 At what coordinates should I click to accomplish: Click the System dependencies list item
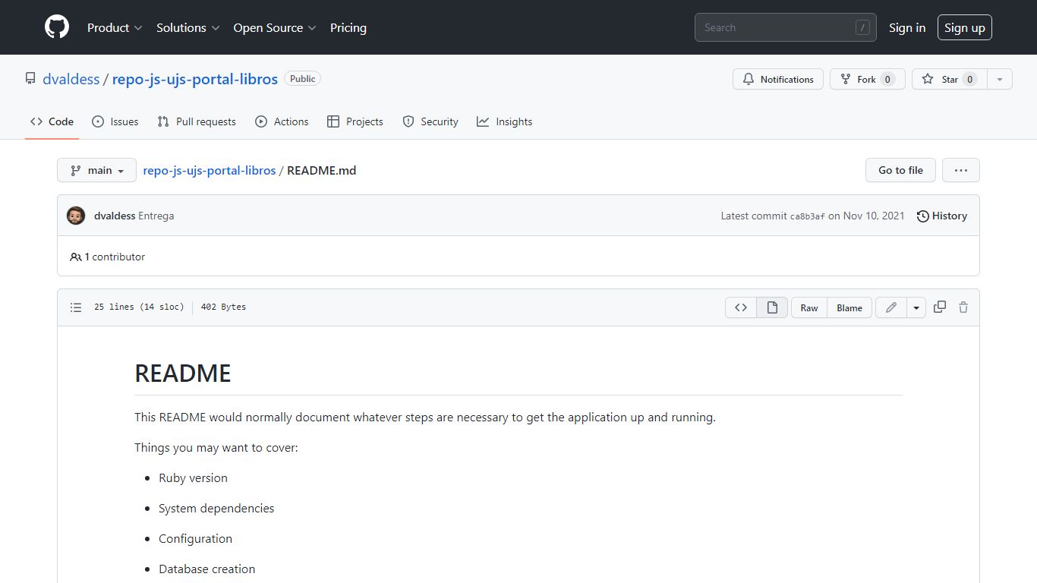(x=216, y=508)
